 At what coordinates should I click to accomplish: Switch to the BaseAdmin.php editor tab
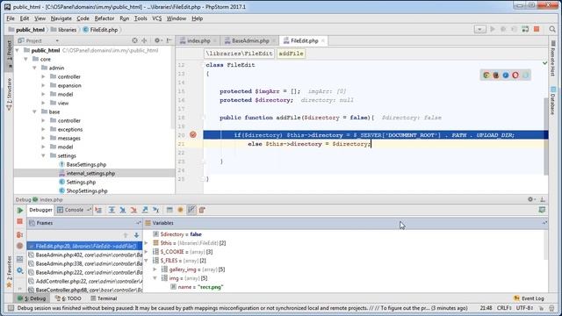249,41
